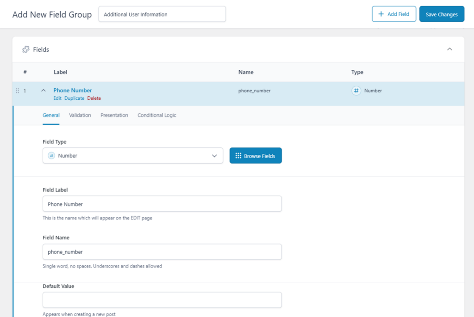
Task: Open the Conditional Logic tab
Action: [156, 115]
